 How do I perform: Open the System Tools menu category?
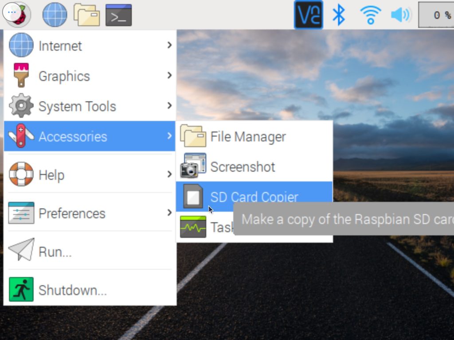click(x=77, y=106)
